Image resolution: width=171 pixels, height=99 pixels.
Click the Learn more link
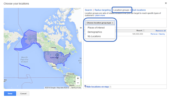point(100,15)
